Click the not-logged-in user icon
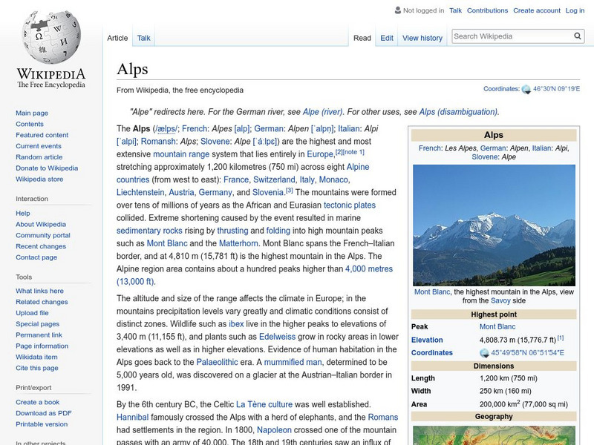The height and width of the screenshot is (445, 594). (398, 10)
